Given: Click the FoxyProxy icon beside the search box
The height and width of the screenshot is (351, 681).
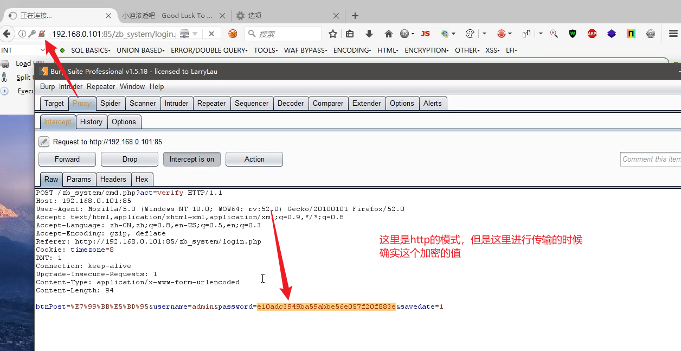Looking at the screenshot, I should coord(233,34).
